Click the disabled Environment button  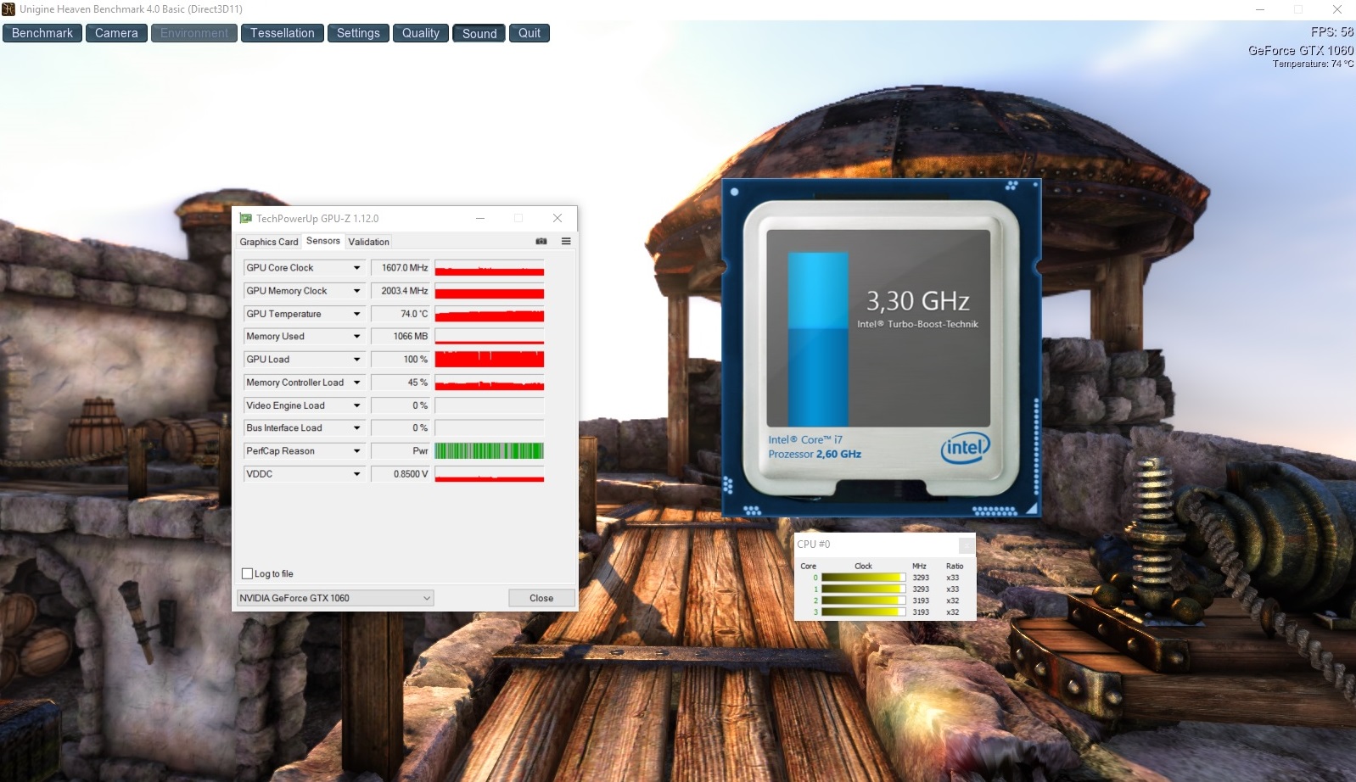coord(194,33)
